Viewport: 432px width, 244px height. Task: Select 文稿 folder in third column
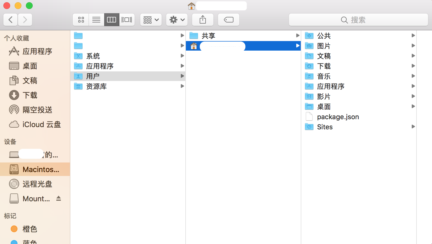tap(359, 56)
